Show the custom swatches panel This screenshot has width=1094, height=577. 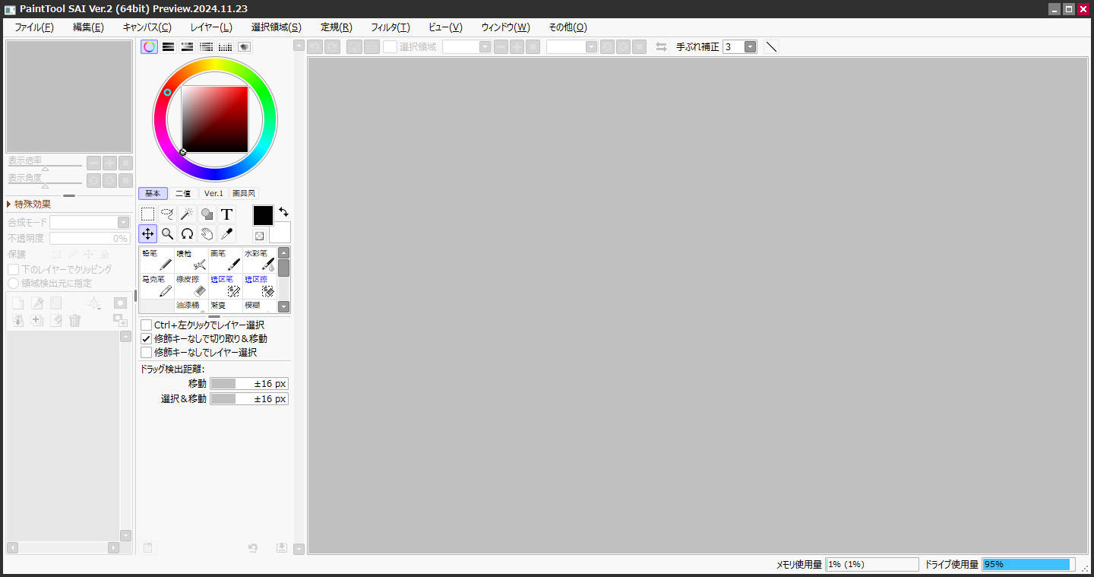(x=225, y=46)
